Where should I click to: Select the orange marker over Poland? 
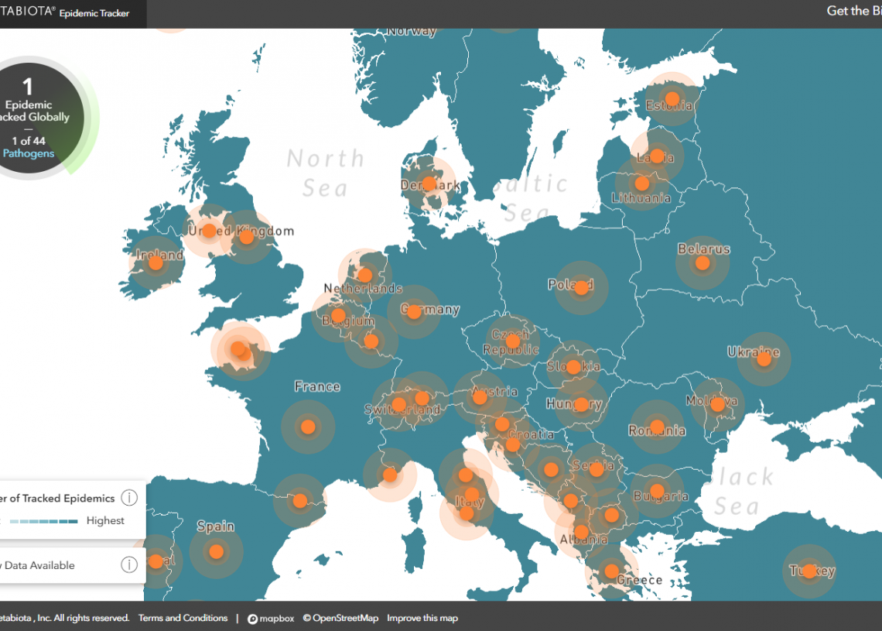pos(581,288)
